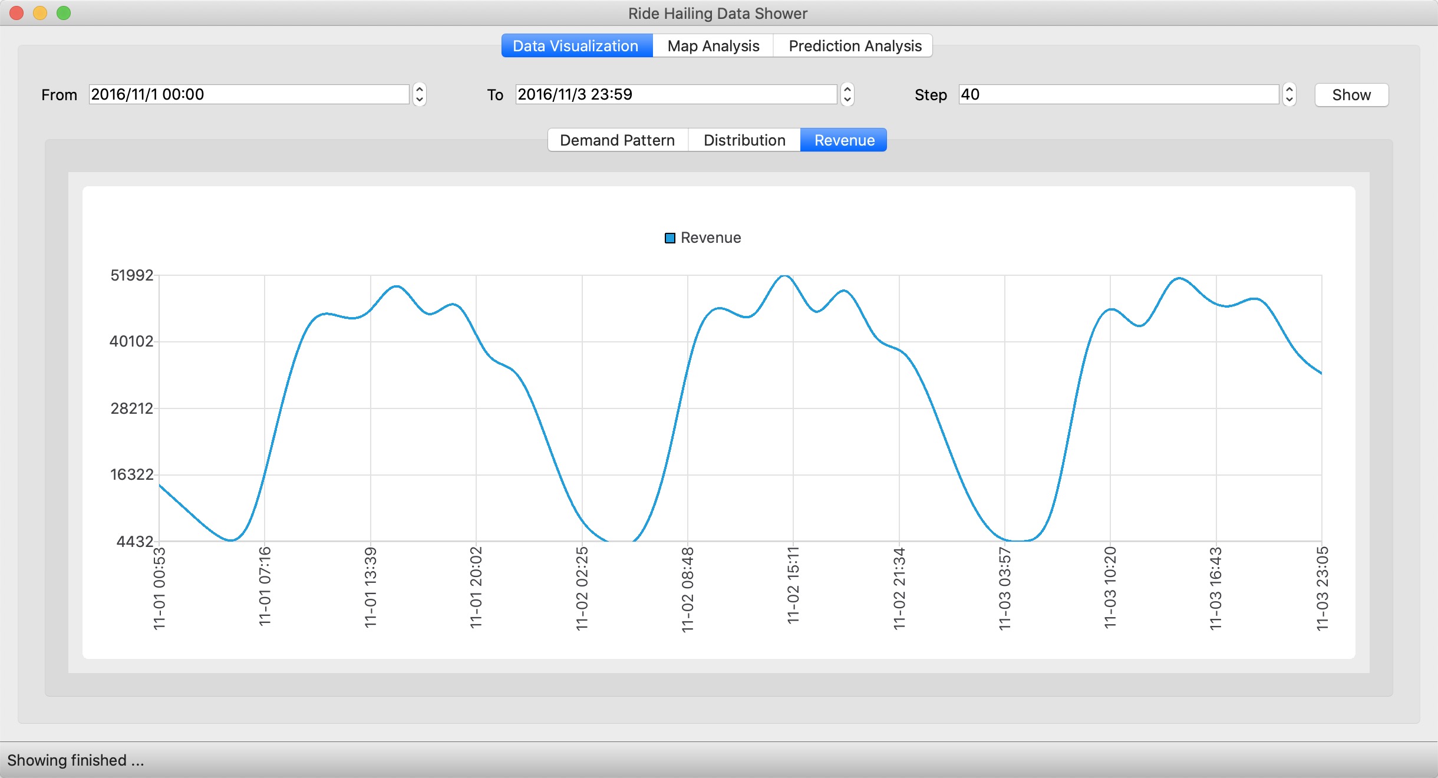Switch to the Distribution sub-tab

(x=744, y=140)
